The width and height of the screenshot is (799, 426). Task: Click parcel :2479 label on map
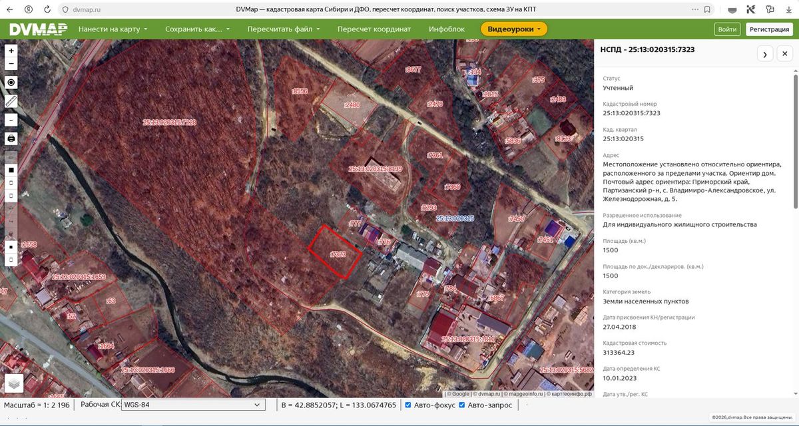pyautogui.click(x=435, y=104)
